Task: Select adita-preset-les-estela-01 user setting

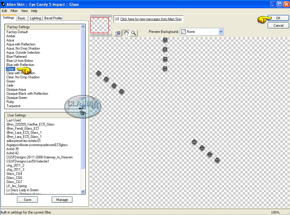Action: 23,141
